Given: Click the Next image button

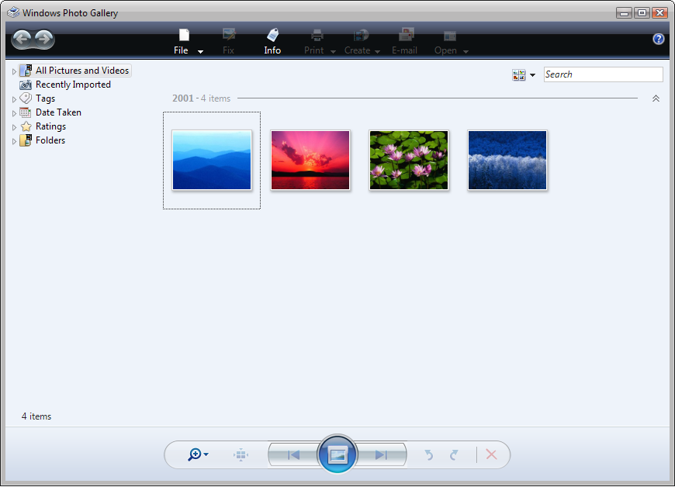Looking at the screenshot, I should coord(382,454).
